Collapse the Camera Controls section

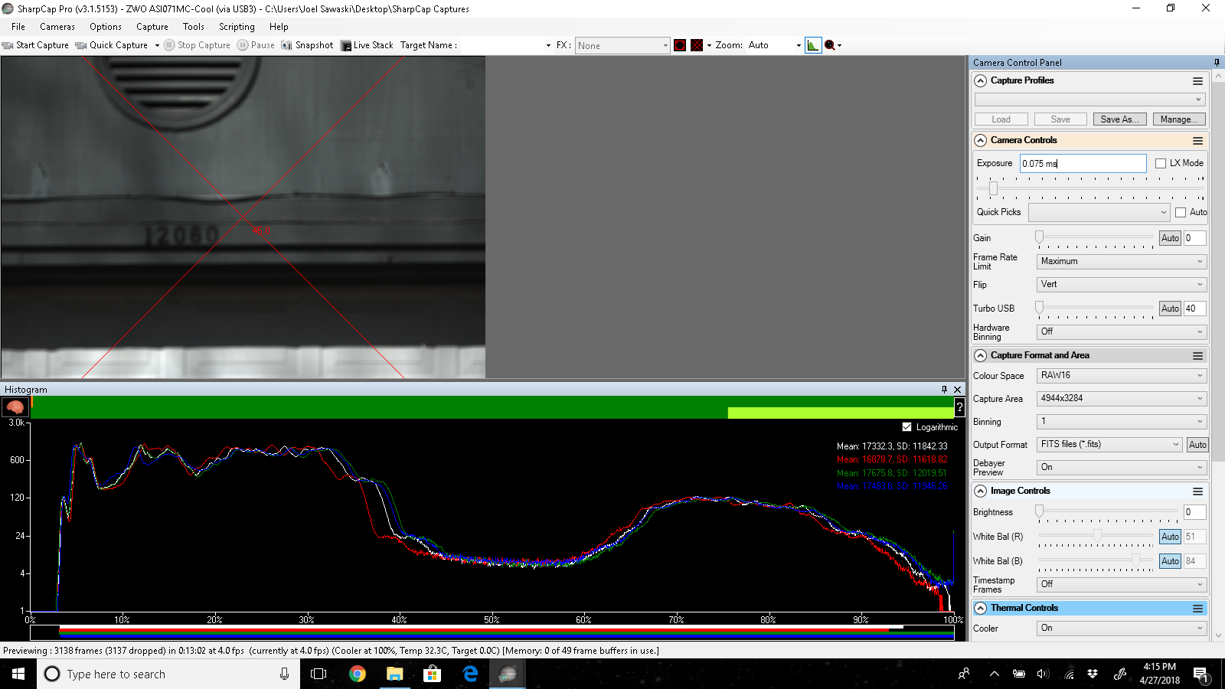(x=980, y=141)
